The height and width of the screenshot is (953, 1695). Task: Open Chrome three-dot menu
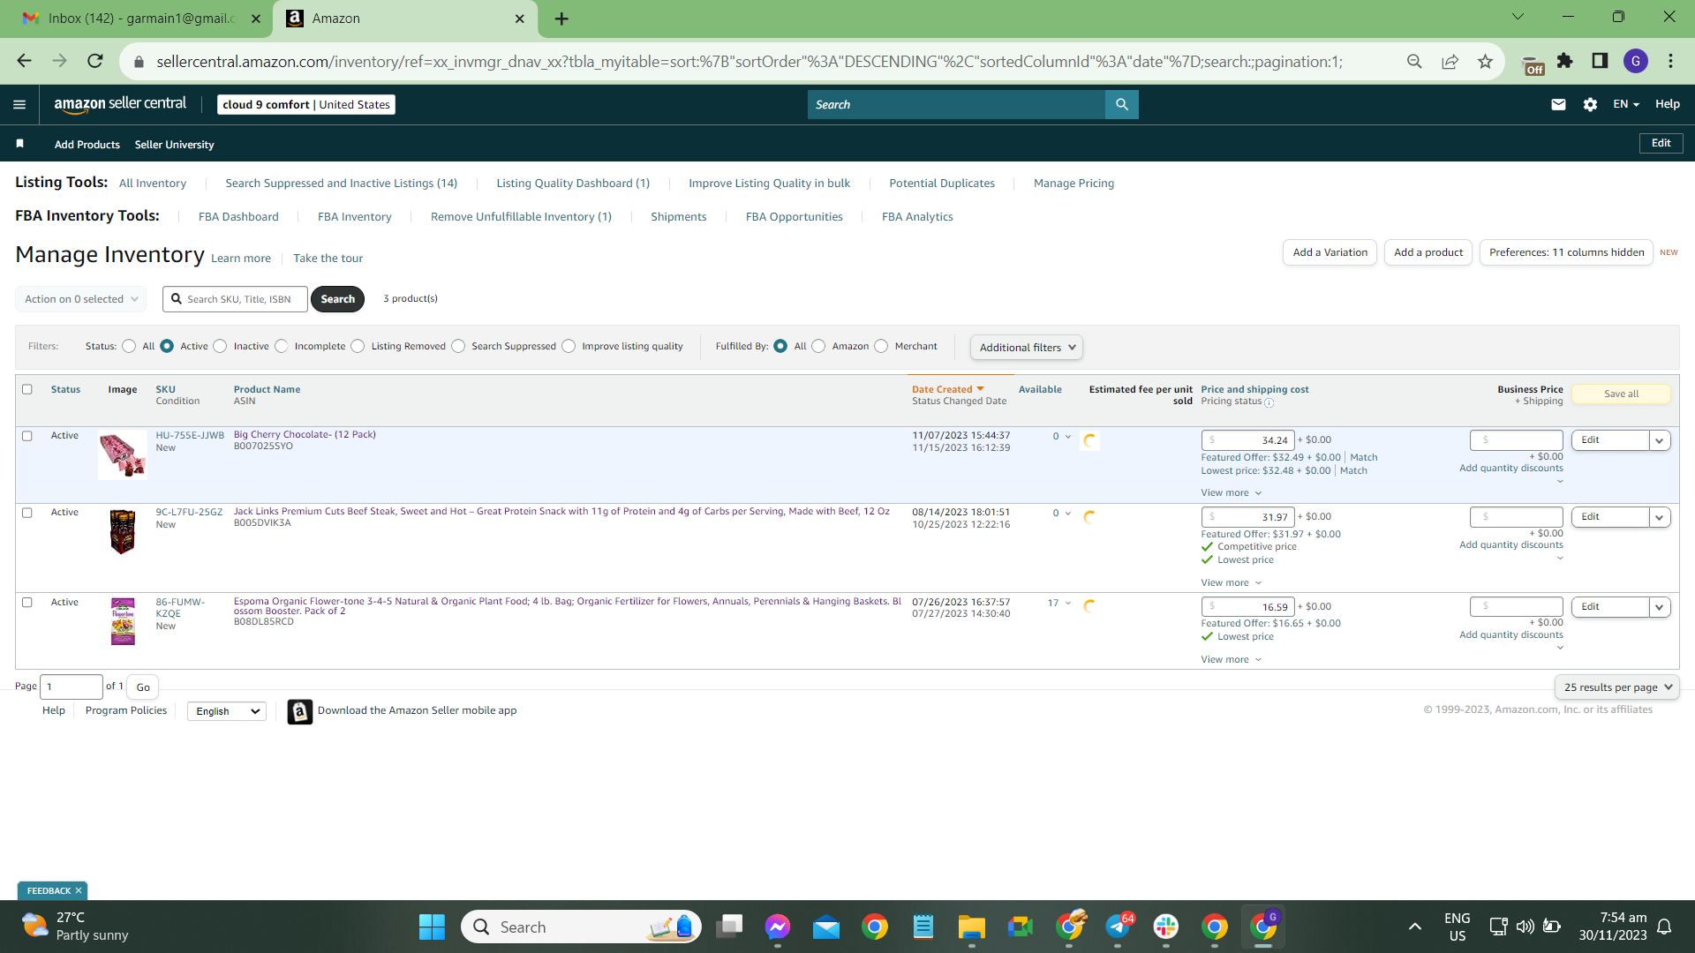pos(1670,61)
